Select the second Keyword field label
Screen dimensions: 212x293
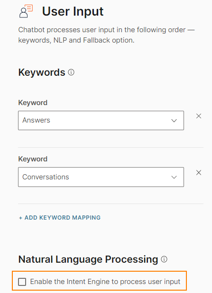click(33, 159)
